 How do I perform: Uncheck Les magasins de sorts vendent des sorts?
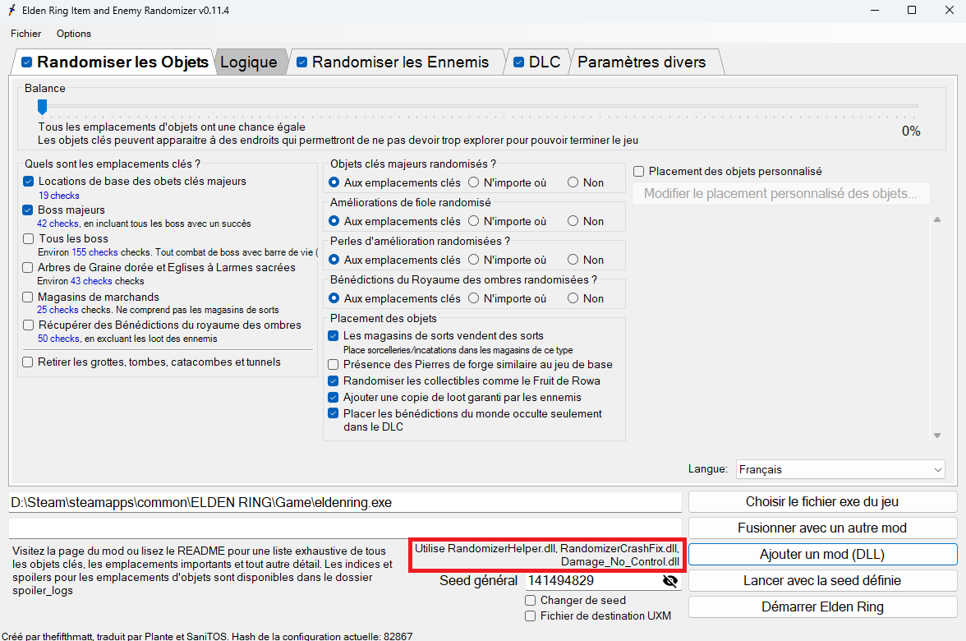pyautogui.click(x=333, y=336)
